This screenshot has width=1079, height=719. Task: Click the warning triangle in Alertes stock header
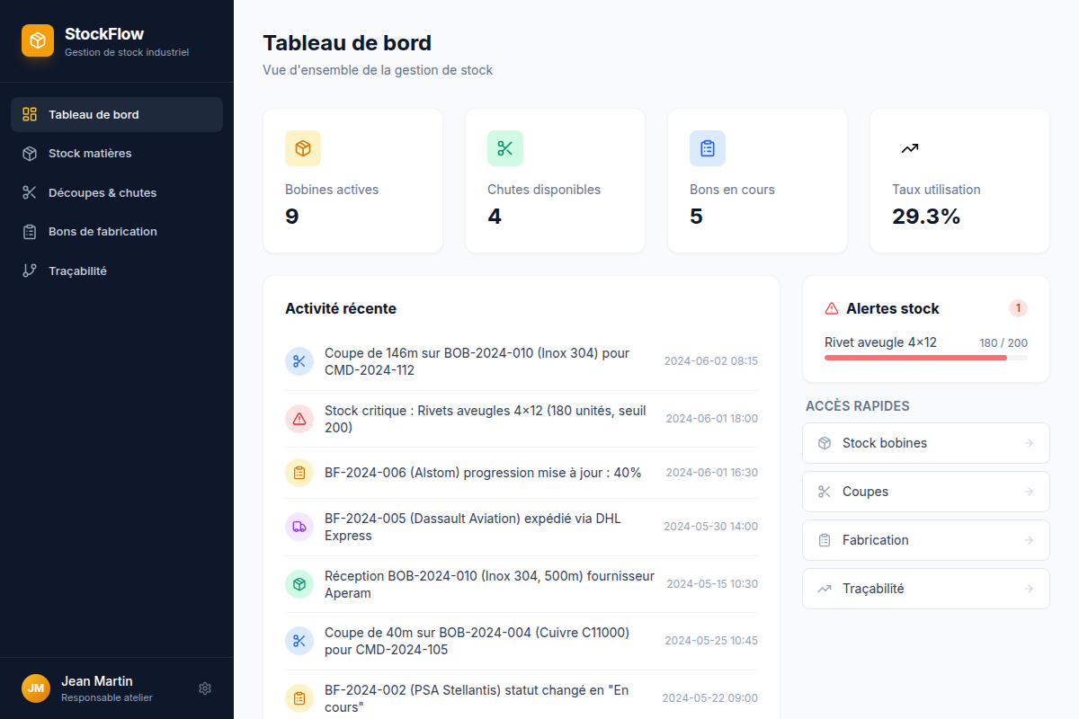tap(832, 308)
